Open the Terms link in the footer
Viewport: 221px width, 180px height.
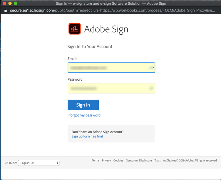coord(96,161)
